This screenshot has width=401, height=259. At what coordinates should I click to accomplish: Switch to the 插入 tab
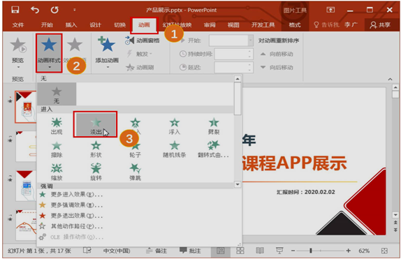(71, 25)
